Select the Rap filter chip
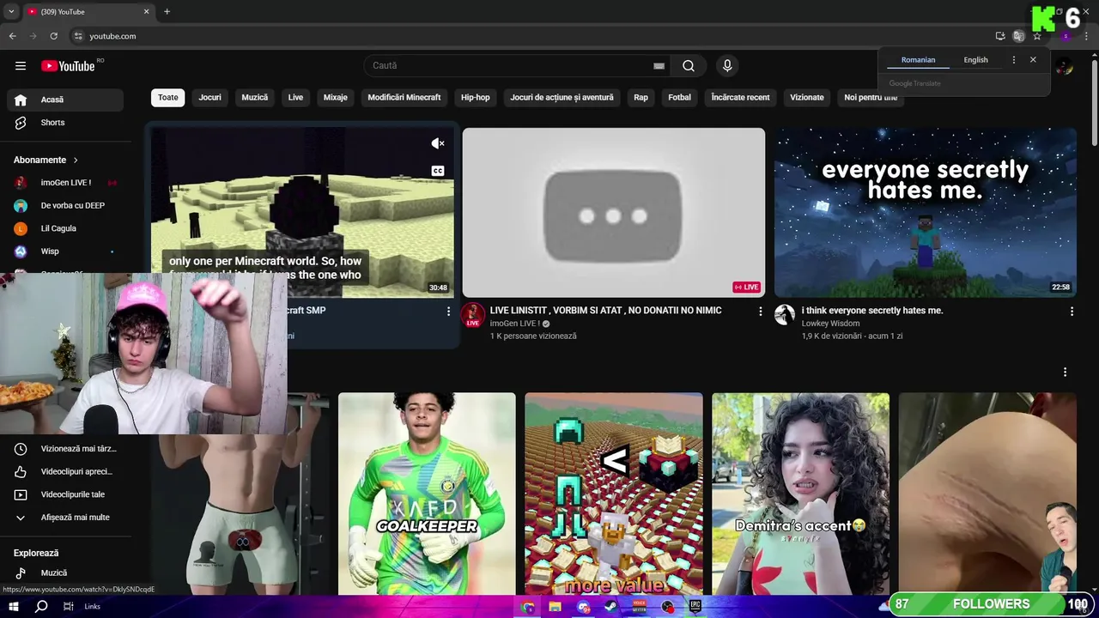Screen dimensions: 1099x618 pyautogui.click(x=641, y=98)
